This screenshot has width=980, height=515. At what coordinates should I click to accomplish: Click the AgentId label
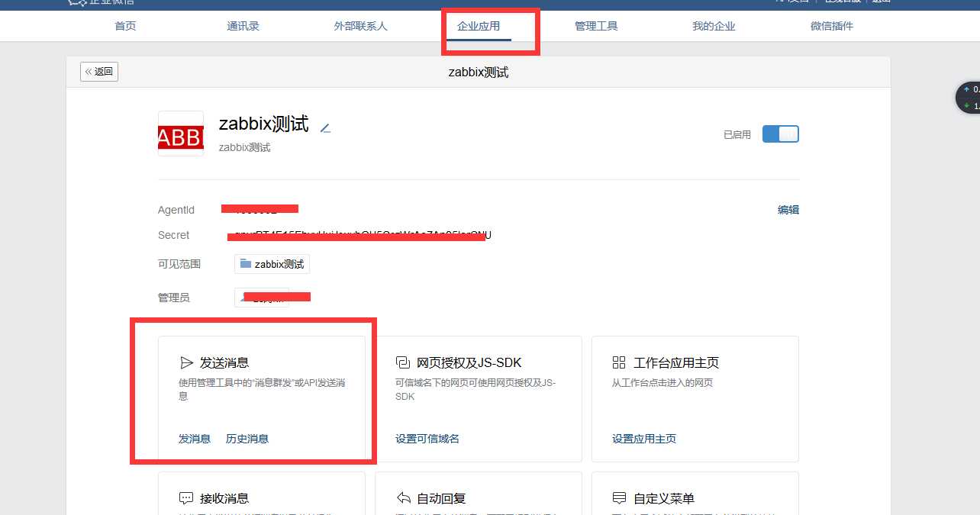(176, 210)
